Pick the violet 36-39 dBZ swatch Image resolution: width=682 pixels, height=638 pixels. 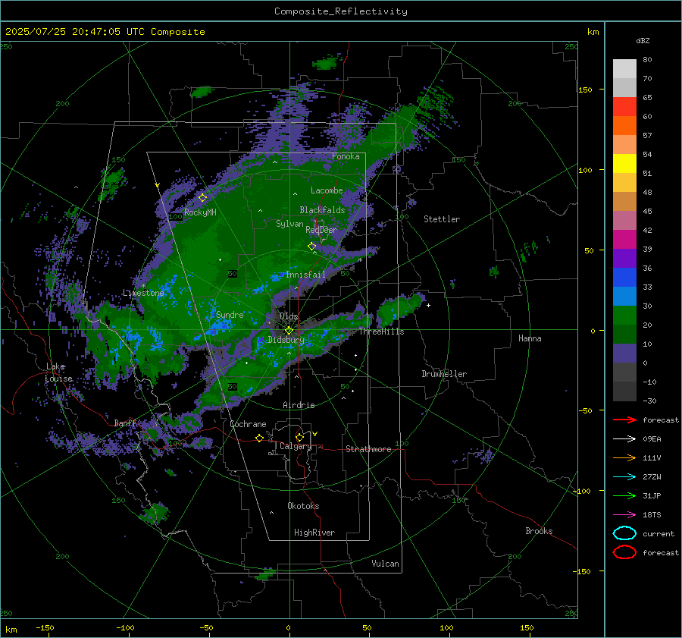coord(624,259)
